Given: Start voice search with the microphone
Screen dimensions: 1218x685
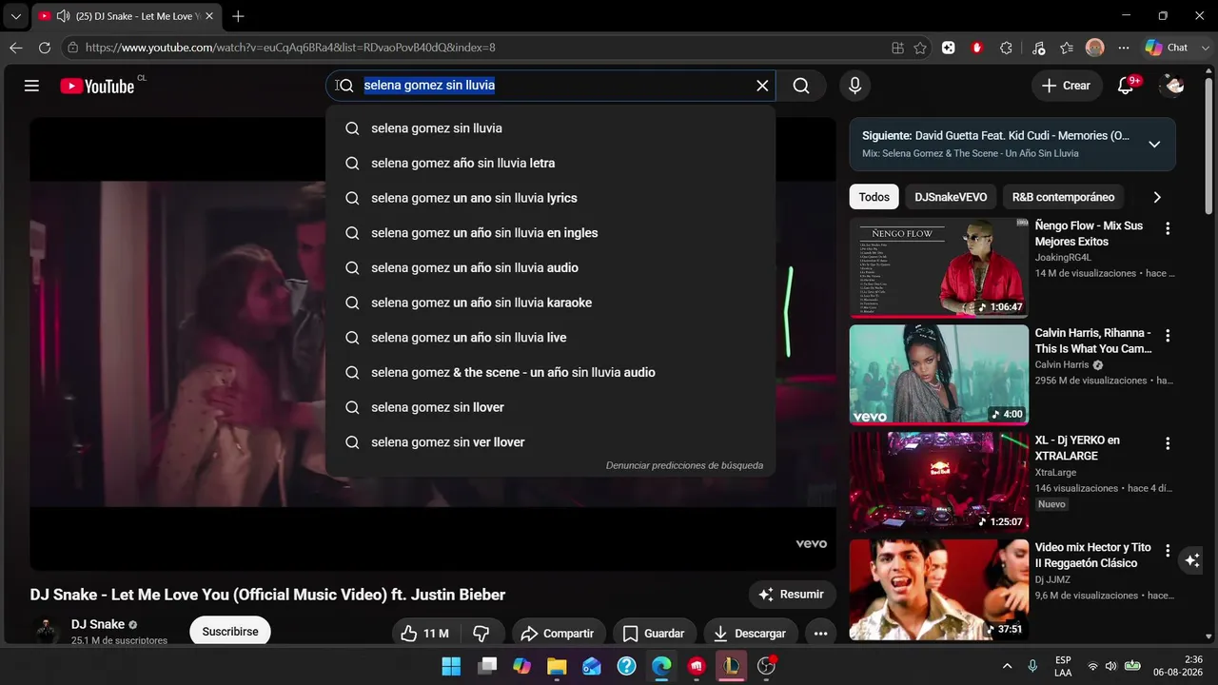Looking at the screenshot, I should pos(855,86).
